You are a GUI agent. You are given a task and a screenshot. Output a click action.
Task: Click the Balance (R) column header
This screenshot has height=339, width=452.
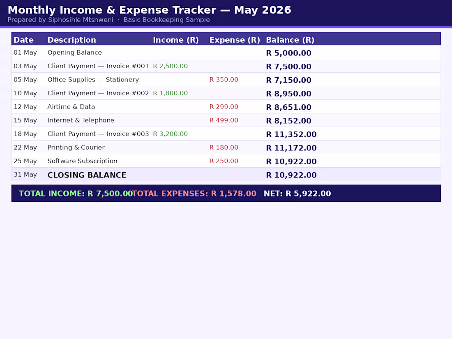pos(290,40)
